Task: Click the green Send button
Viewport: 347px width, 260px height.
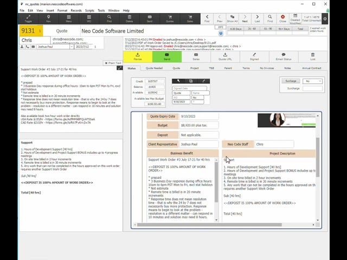Action: coord(167,57)
